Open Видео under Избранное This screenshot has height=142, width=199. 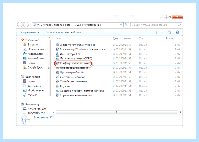point(31,63)
